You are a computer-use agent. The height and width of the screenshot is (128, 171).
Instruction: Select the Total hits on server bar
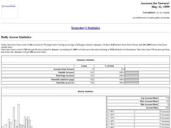click(x=132, y=83)
